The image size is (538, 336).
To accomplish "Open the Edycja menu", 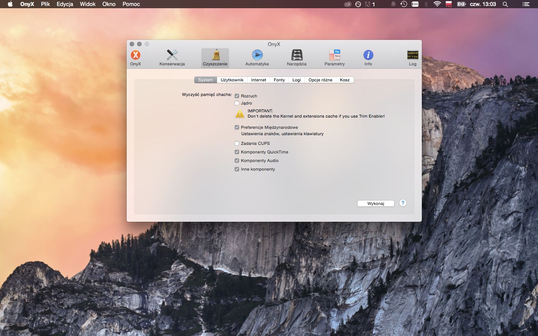I will (65, 4).
